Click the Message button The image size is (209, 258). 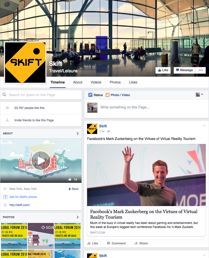pos(185,70)
